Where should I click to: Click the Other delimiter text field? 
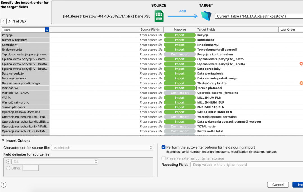[31, 168]
